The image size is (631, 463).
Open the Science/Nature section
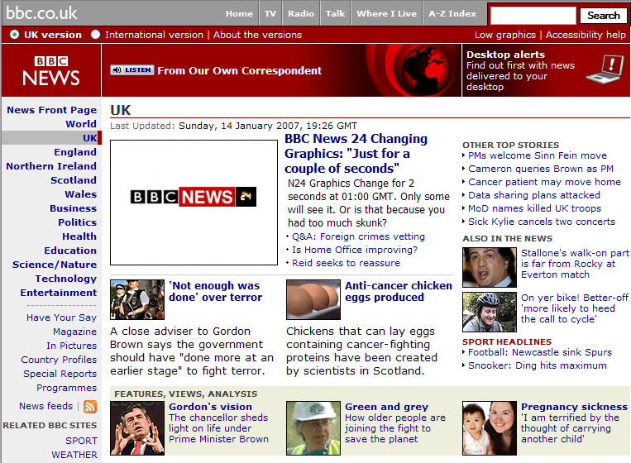point(55,265)
